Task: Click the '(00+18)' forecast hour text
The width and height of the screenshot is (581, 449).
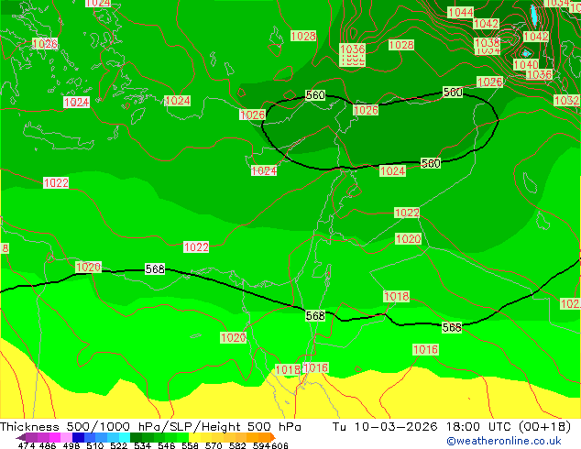Action: click(x=544, y=427)
